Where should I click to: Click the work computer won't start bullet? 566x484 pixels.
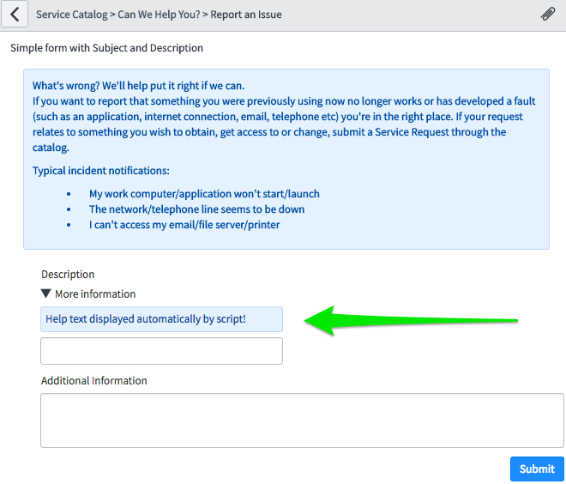(x=204, y=194)
